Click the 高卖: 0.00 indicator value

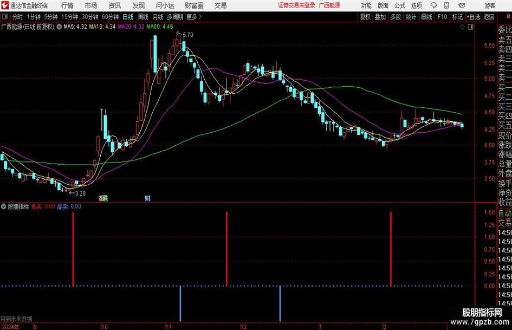click(x=69, y=206)
